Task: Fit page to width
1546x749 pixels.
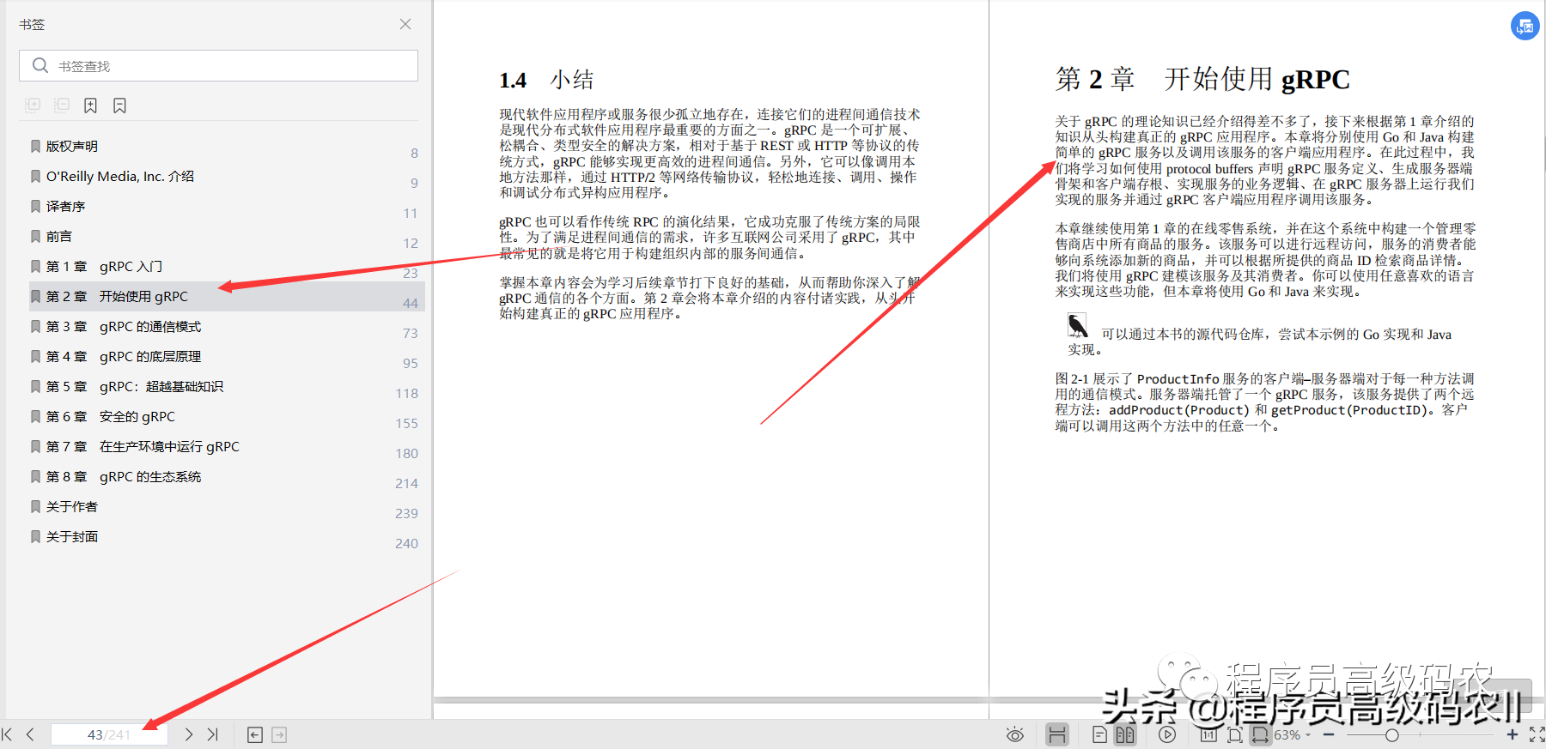Action: tap(1260, 735)
